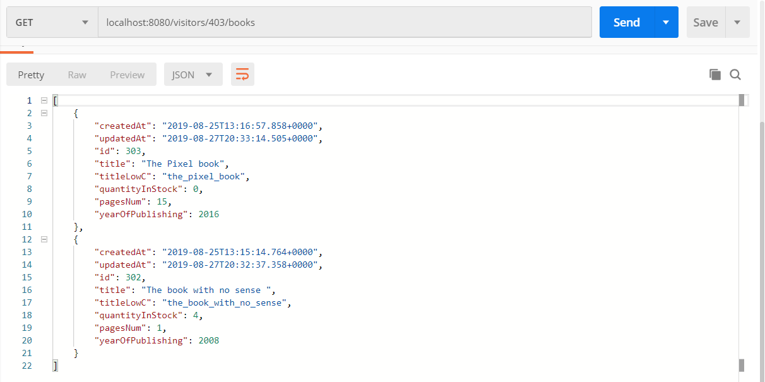Click createdAt value "2019-08-25T13:15:14.764+0000"
765x382 pixels.
(240, 252)
